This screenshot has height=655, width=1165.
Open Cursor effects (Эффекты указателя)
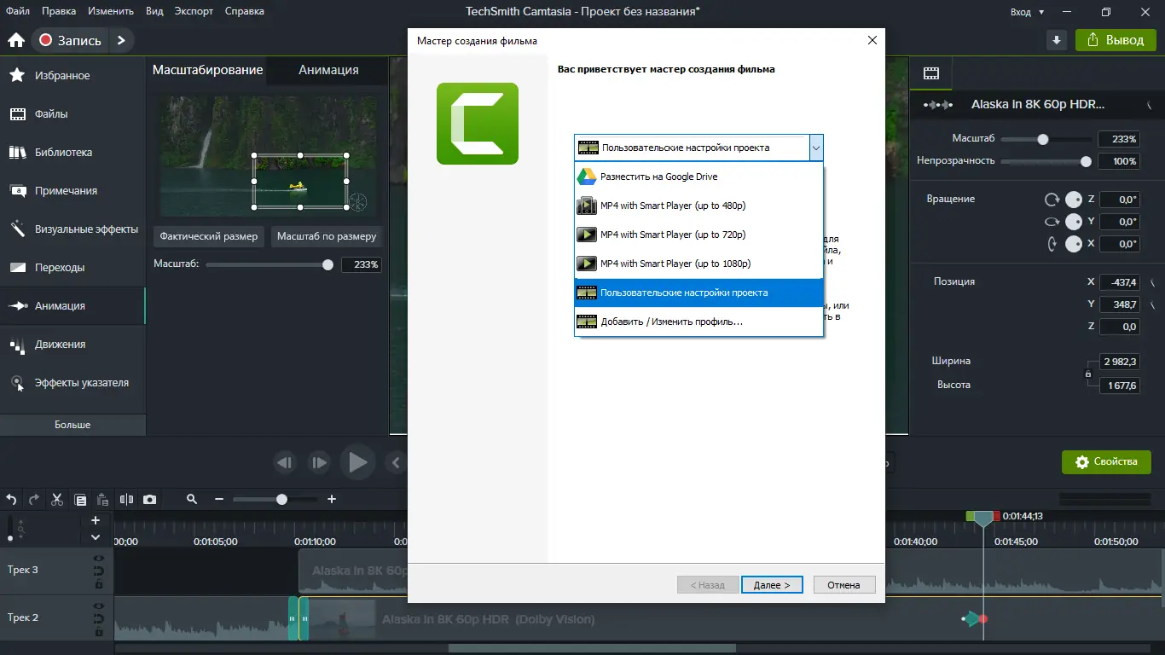(72, 383)
